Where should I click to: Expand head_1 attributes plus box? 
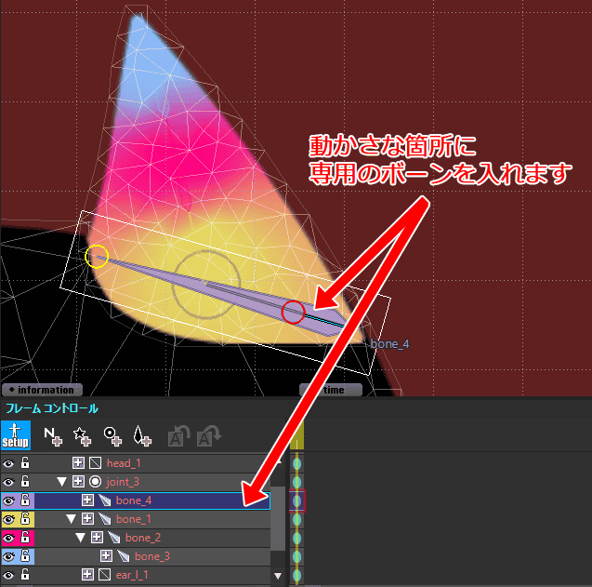78,463
